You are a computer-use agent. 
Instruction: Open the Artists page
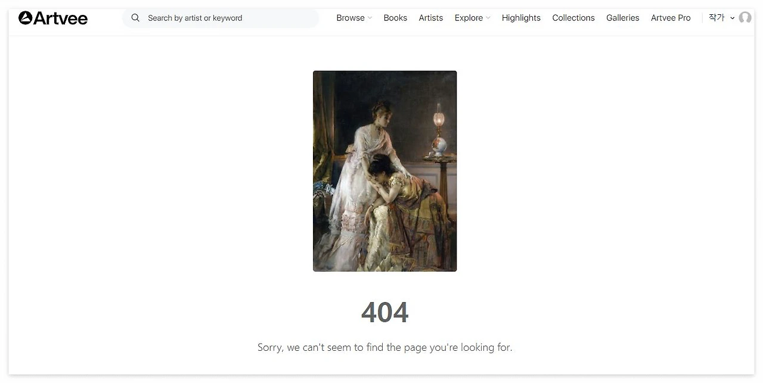430,18
